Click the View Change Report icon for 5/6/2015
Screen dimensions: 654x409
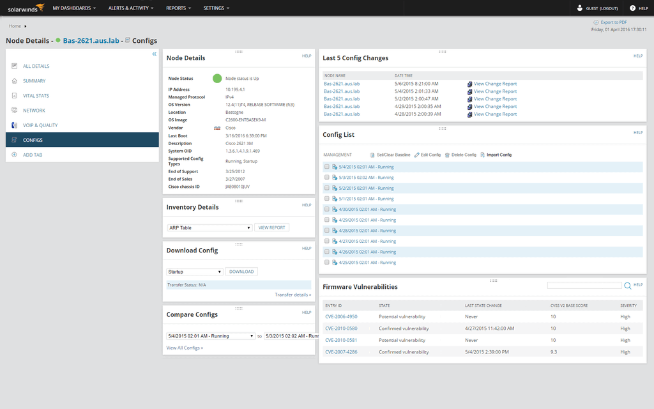(x=471, y=83)
